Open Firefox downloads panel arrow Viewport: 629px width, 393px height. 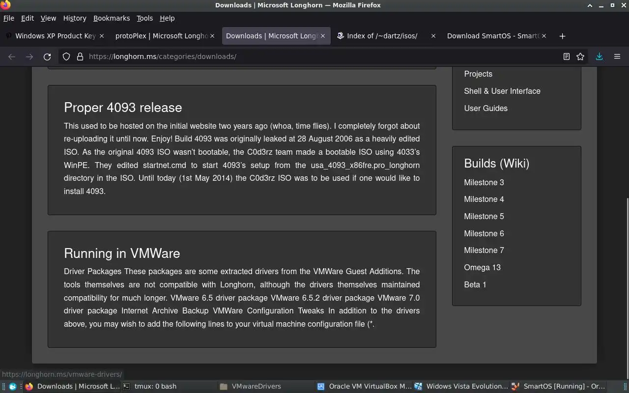pos(600,56)
